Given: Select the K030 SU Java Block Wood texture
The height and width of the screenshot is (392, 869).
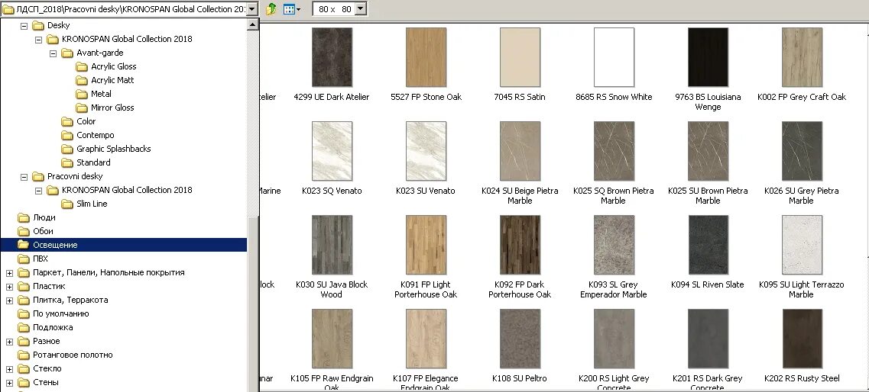Looking at the screenshot, I should 332,246.
